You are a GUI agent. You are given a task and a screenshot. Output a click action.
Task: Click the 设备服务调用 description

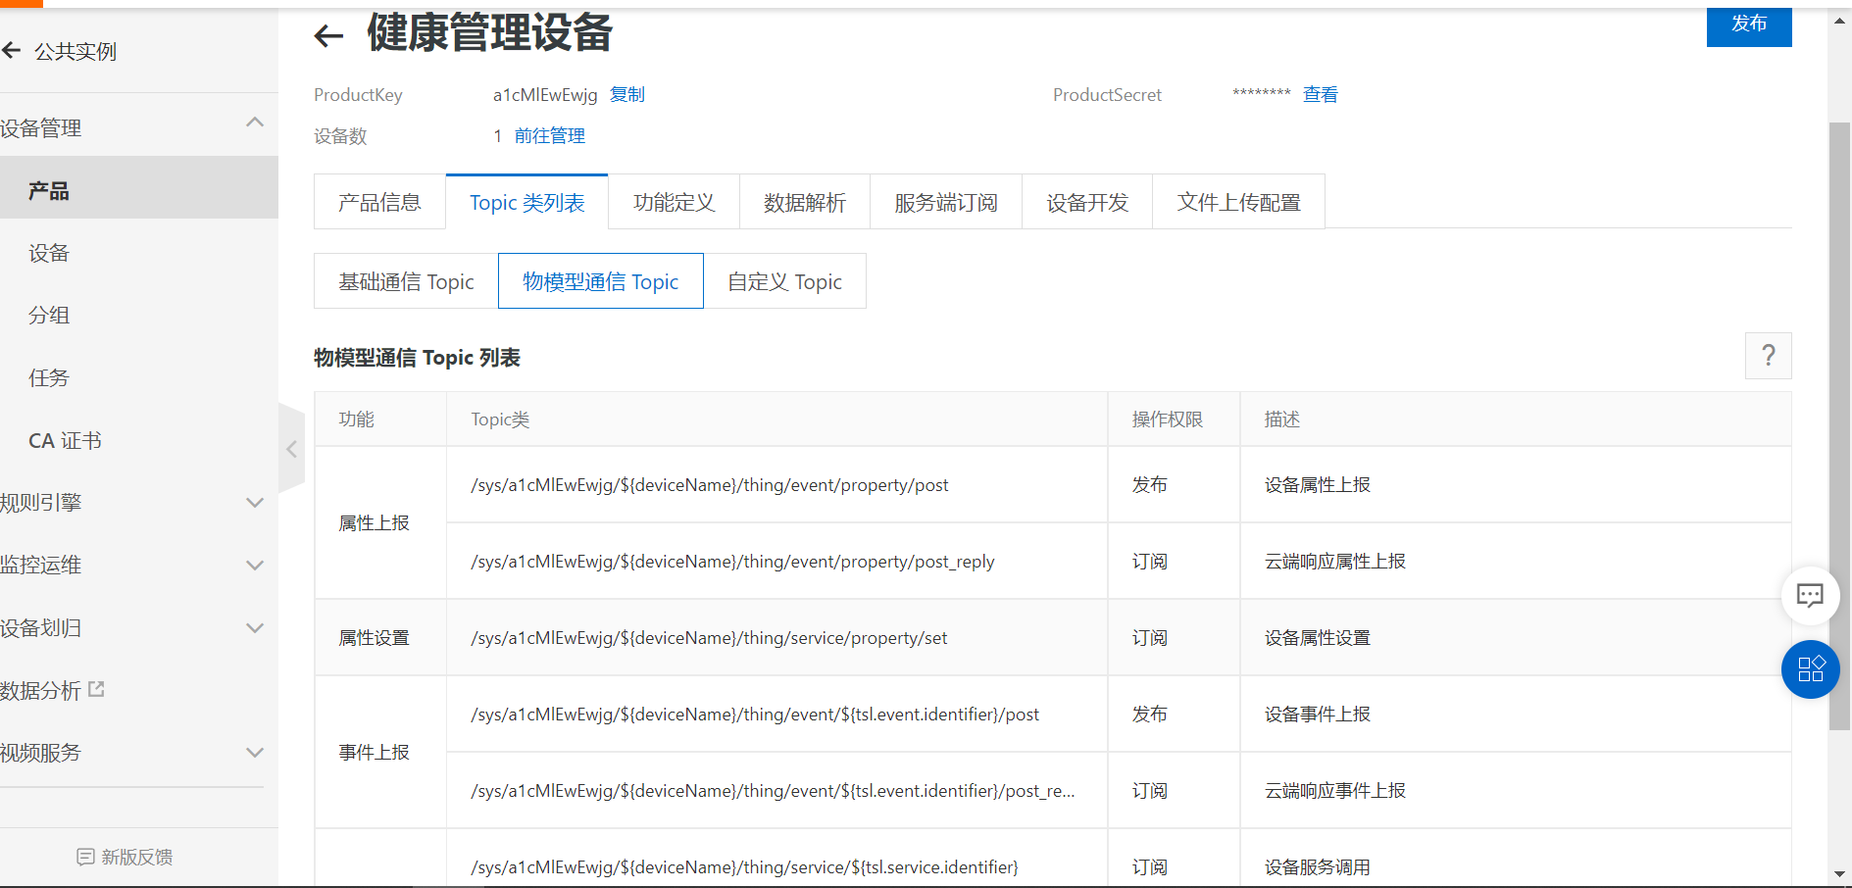click(x=1318, y=867)
